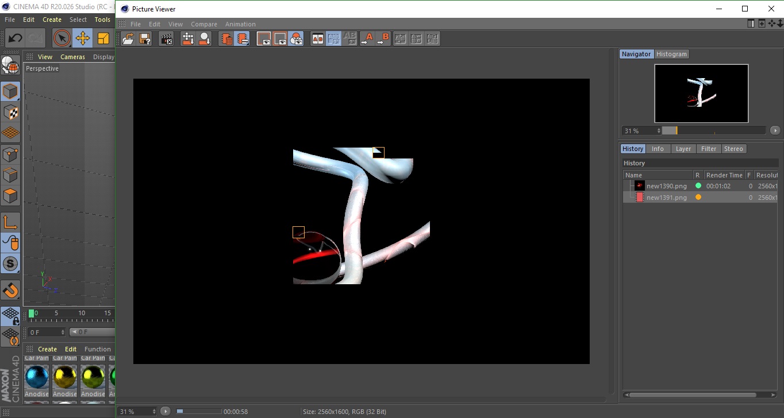Click the Undo arrow in Cinema 4D toolbar
The height and width of the screenshot is (418, 784).
(x=15, y=38)
